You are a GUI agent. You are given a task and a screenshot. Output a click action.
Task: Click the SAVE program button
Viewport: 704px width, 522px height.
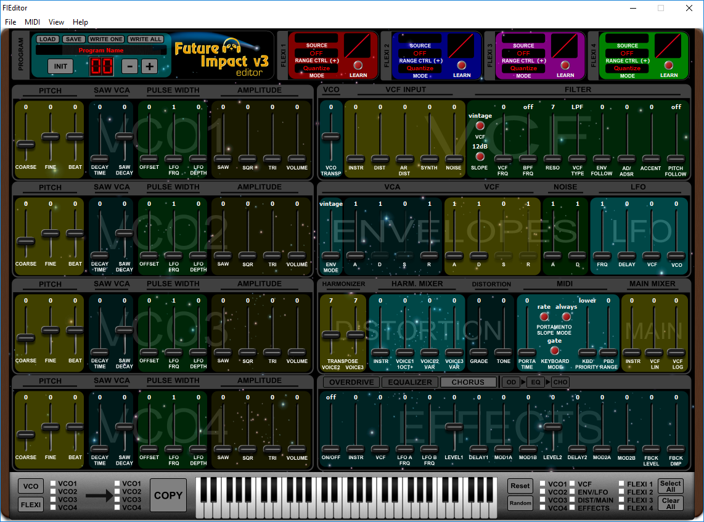pos(73,39)
